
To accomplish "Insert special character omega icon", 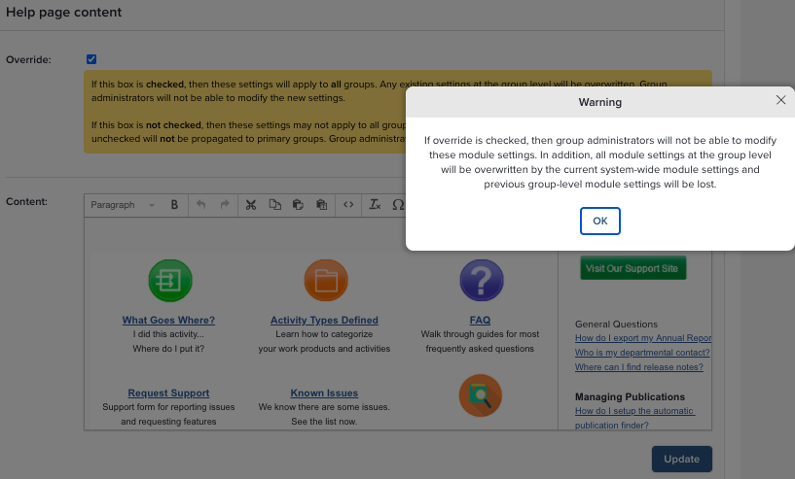I will (398, 205).
